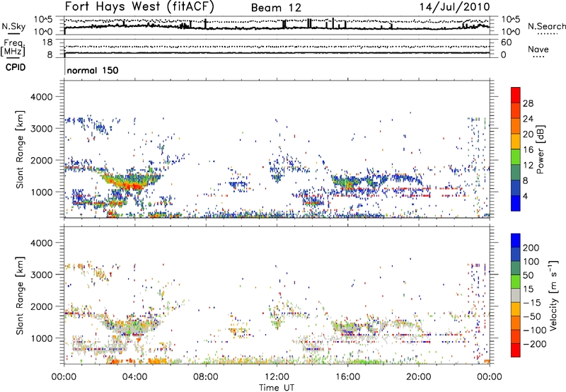
Task: Click the '28' value on the Power colorbar
Action: tap(528, 103)
